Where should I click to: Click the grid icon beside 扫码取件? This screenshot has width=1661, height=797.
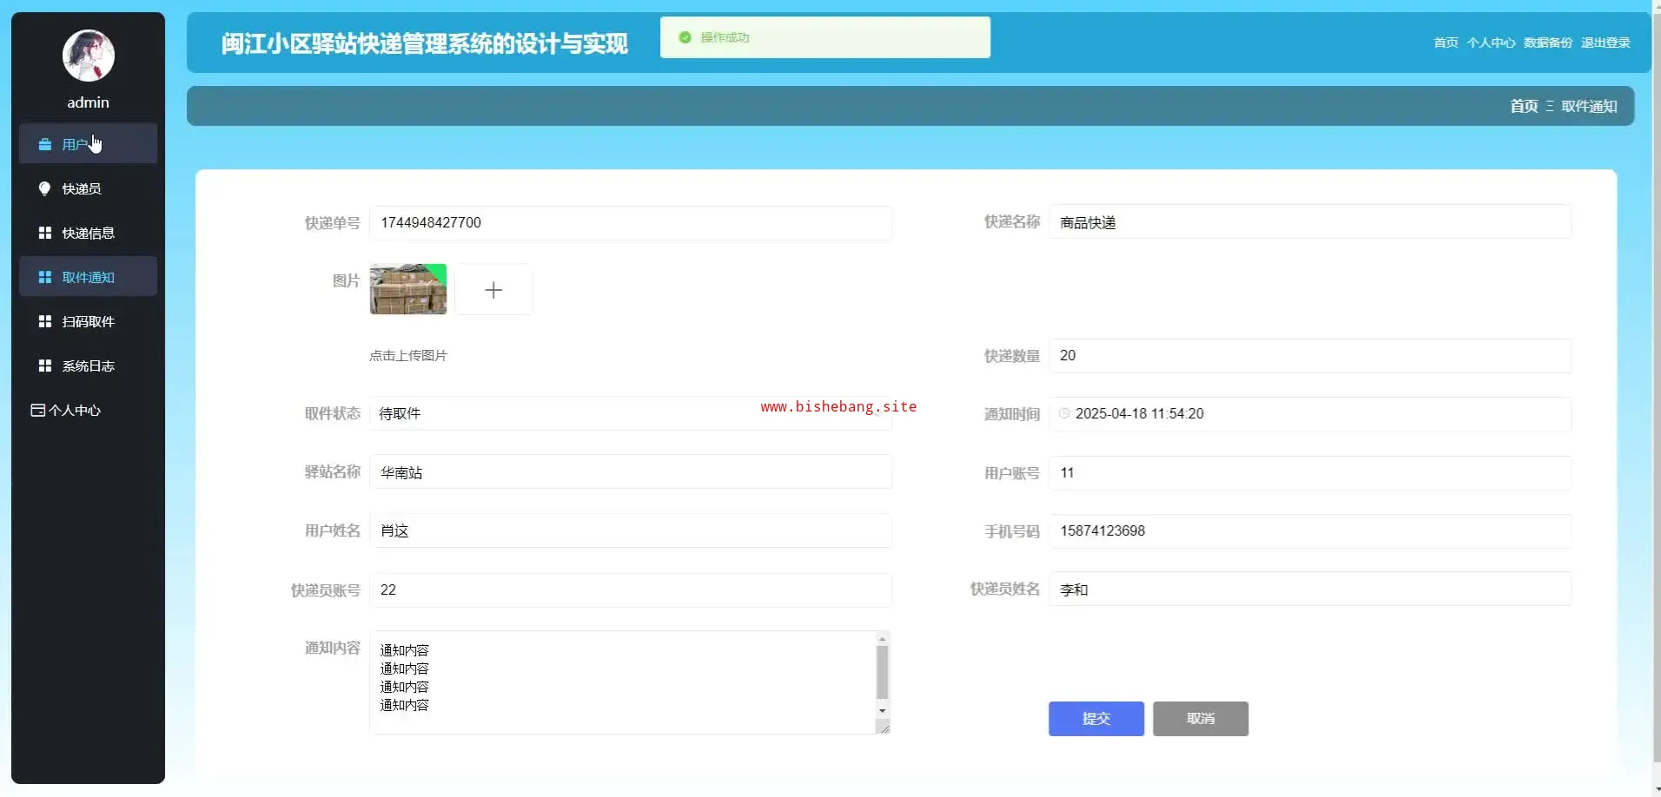(45, 321)
